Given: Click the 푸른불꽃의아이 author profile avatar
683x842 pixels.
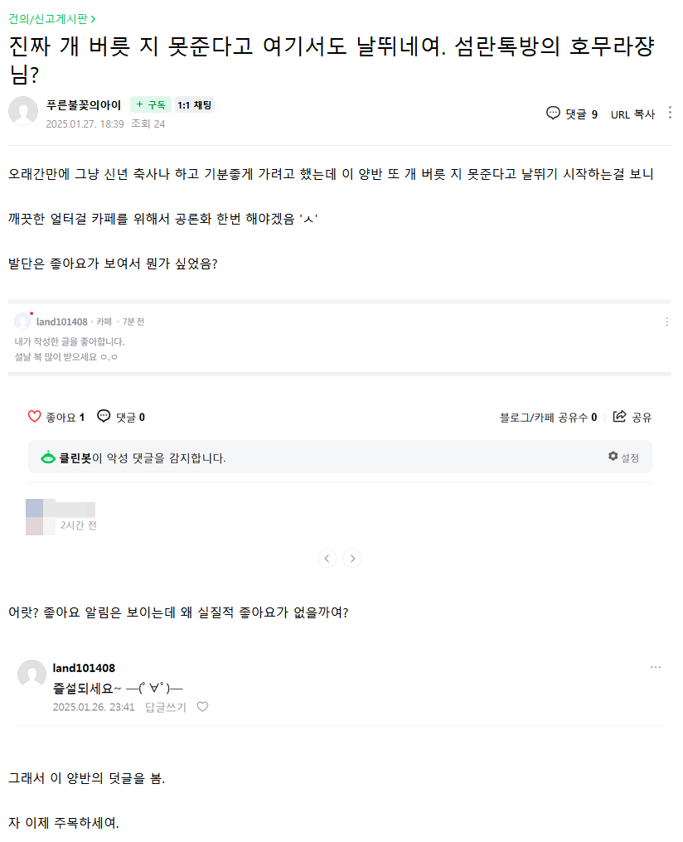Looking at the screenshot, I should click(x=23, y=112).
